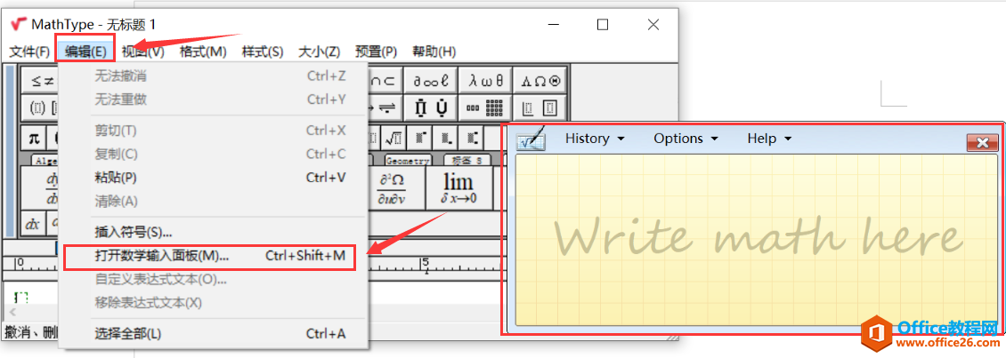Choose 插入符号(S) from the edit menu

pos(134,232)
